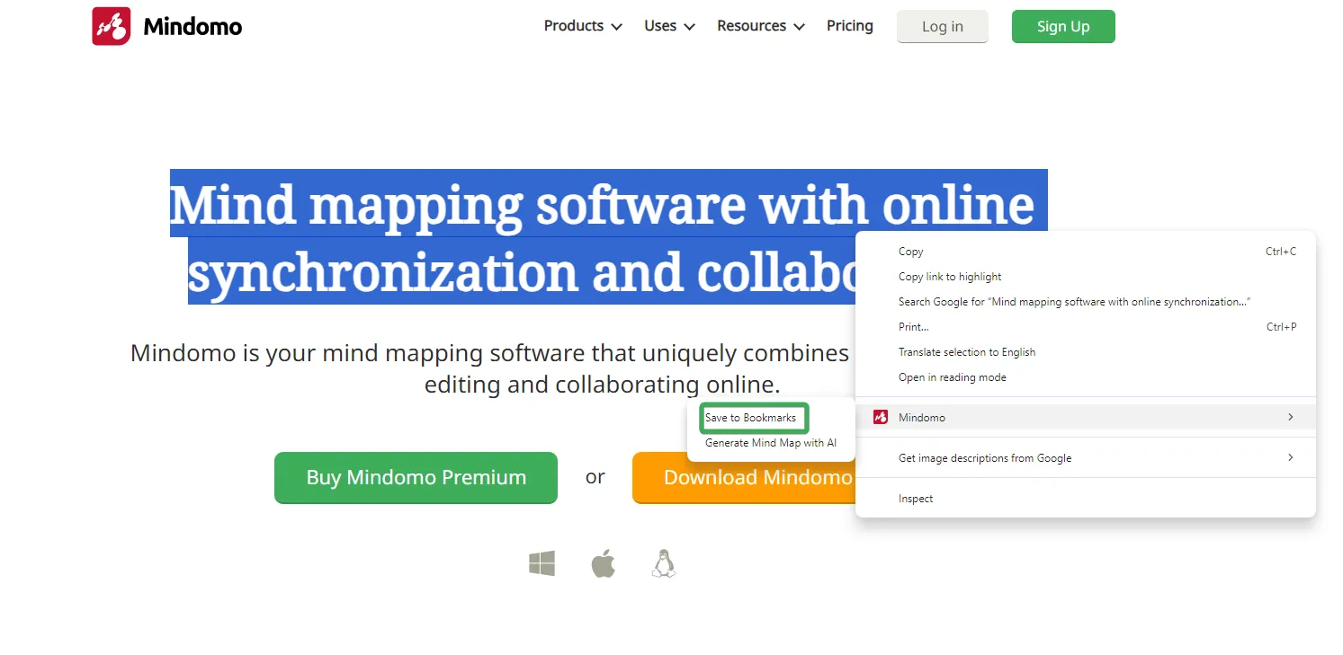The image size is (1343, 655).
Task: Click paragraph text 'editing and collaborating online.'
Action: tap(602, 385)
